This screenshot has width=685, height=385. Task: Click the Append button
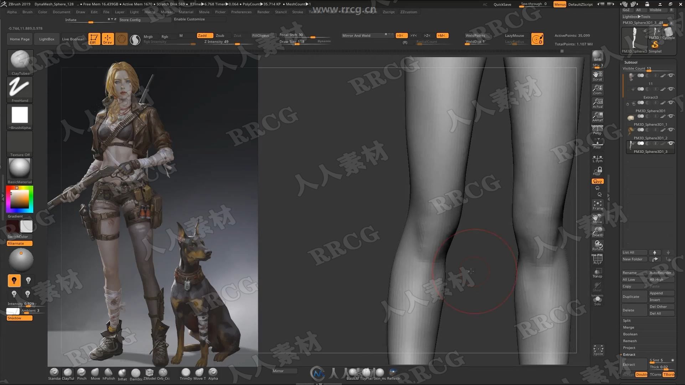[x=661, y=293]
